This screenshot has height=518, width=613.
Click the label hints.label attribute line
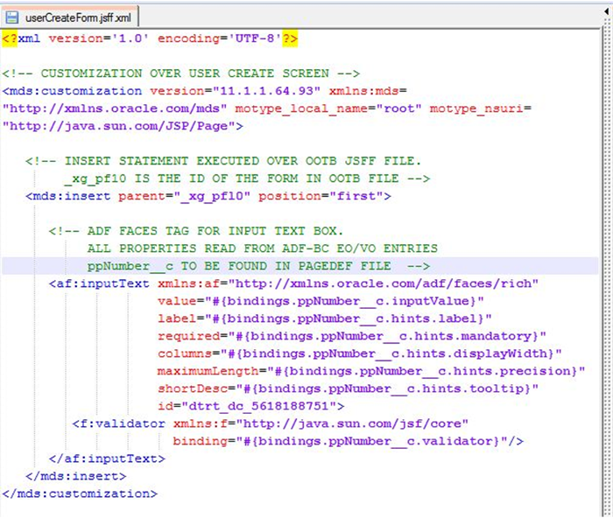point(325,318)
